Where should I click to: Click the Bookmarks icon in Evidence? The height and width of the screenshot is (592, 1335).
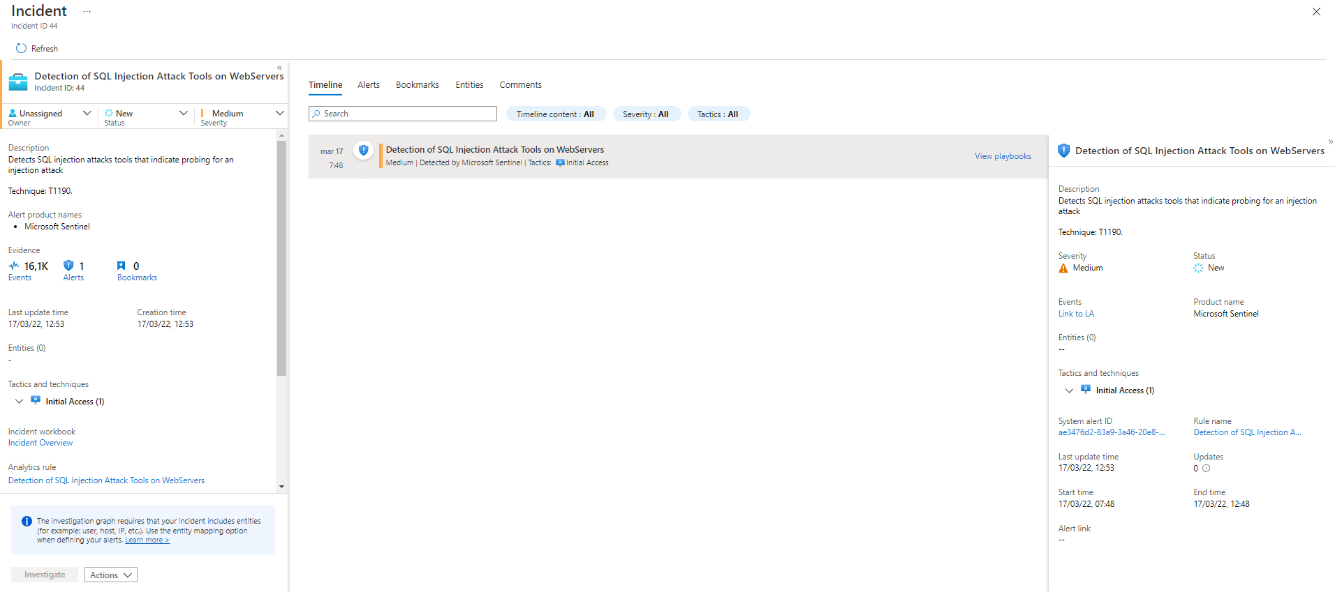(x=121, y=266)
